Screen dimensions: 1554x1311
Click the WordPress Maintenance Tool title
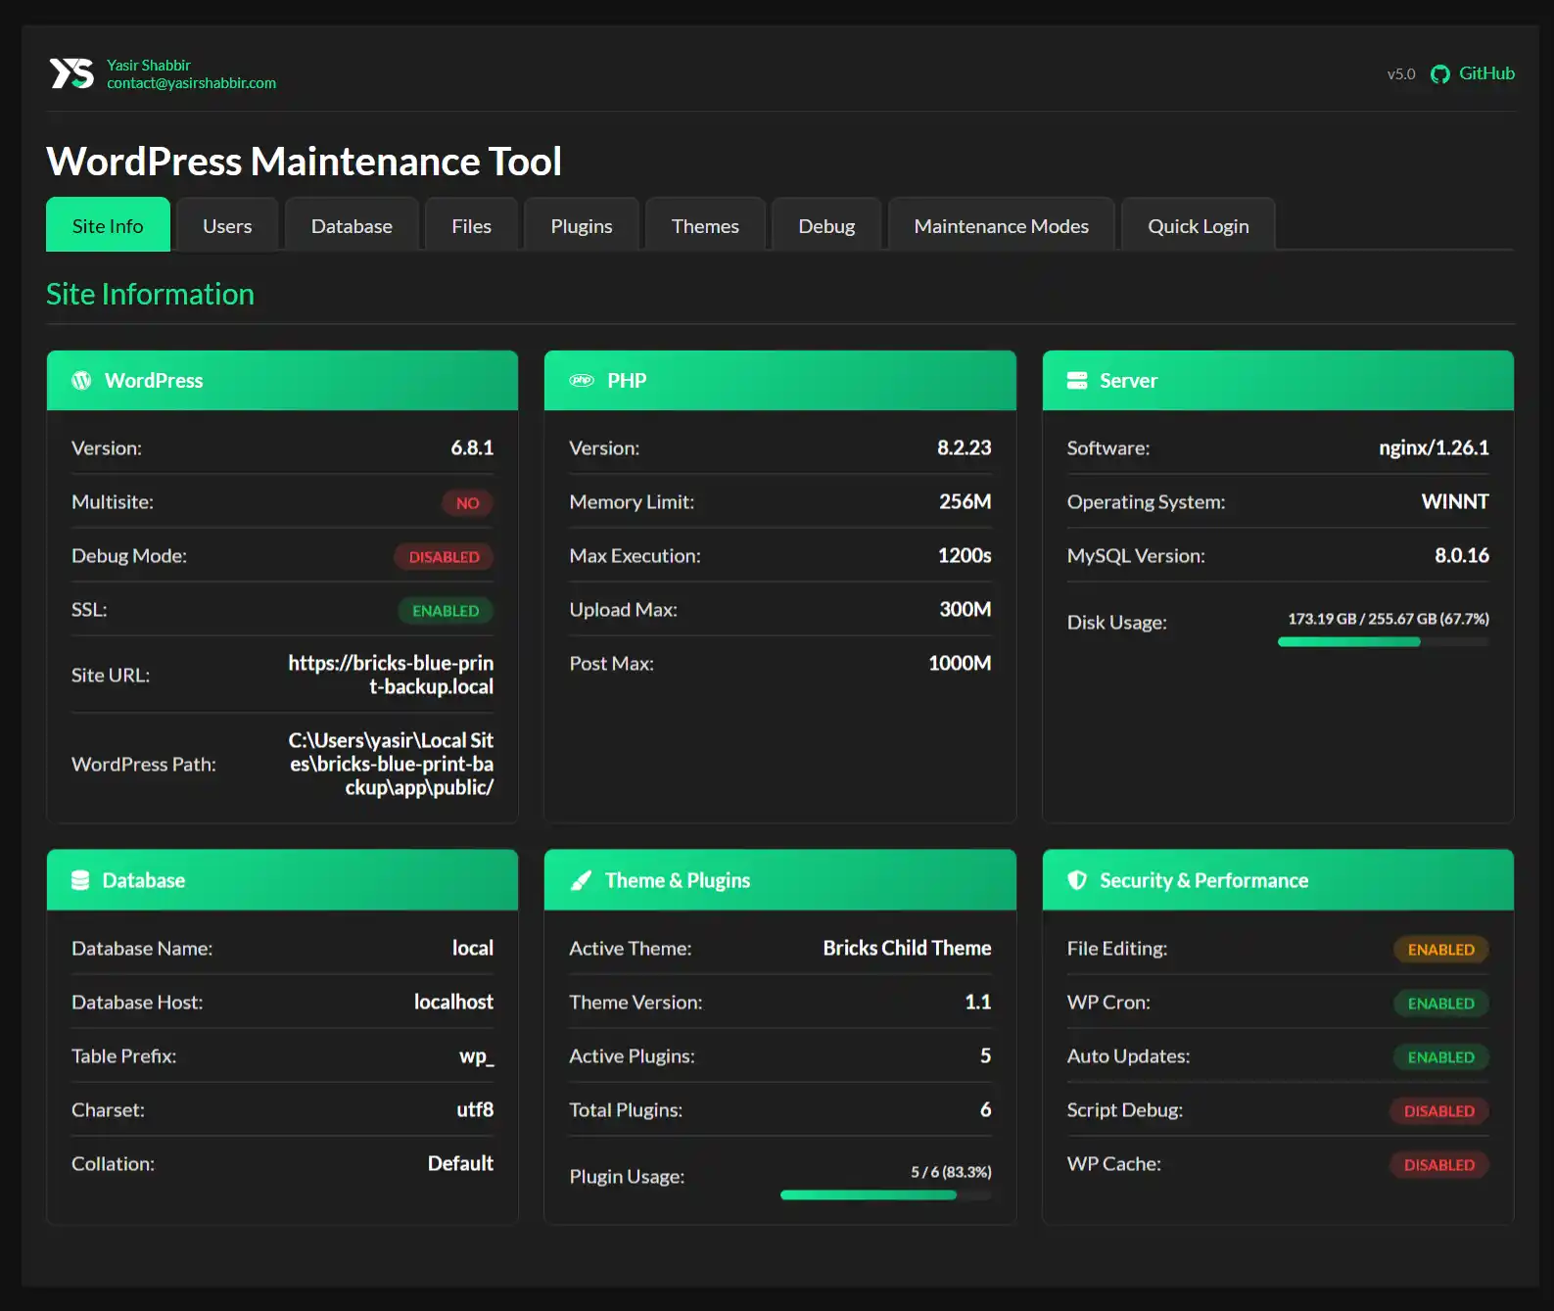pos(304,162)
